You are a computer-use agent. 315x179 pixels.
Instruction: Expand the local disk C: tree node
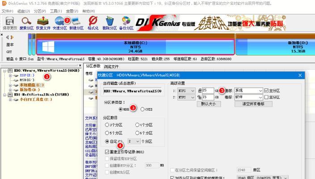tap(10, 85)
